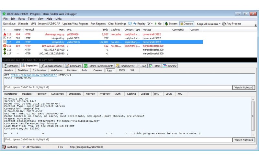Click the Any Process target icon
Image resolution: width=259 pixels, height=161 pixels.
coord(224,24)
